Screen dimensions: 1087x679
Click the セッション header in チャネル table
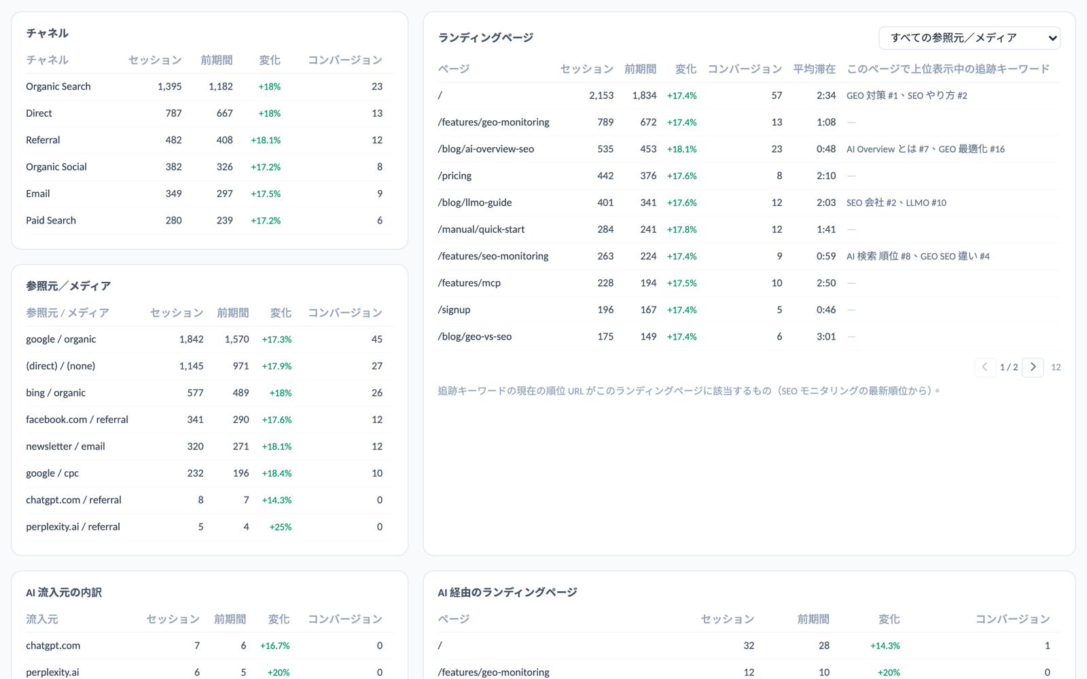click(x=155, y=60)
